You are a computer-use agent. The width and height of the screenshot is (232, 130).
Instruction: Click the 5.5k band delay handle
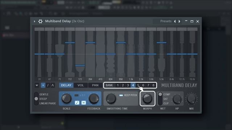point(161,43)
